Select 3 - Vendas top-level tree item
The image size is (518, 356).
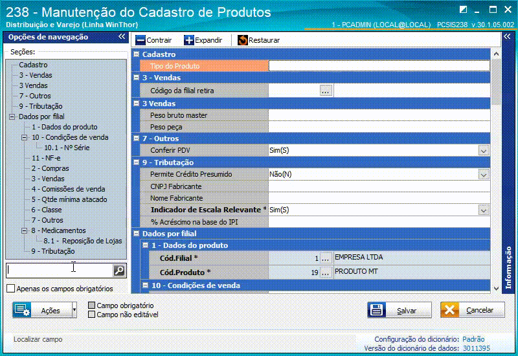36,75
